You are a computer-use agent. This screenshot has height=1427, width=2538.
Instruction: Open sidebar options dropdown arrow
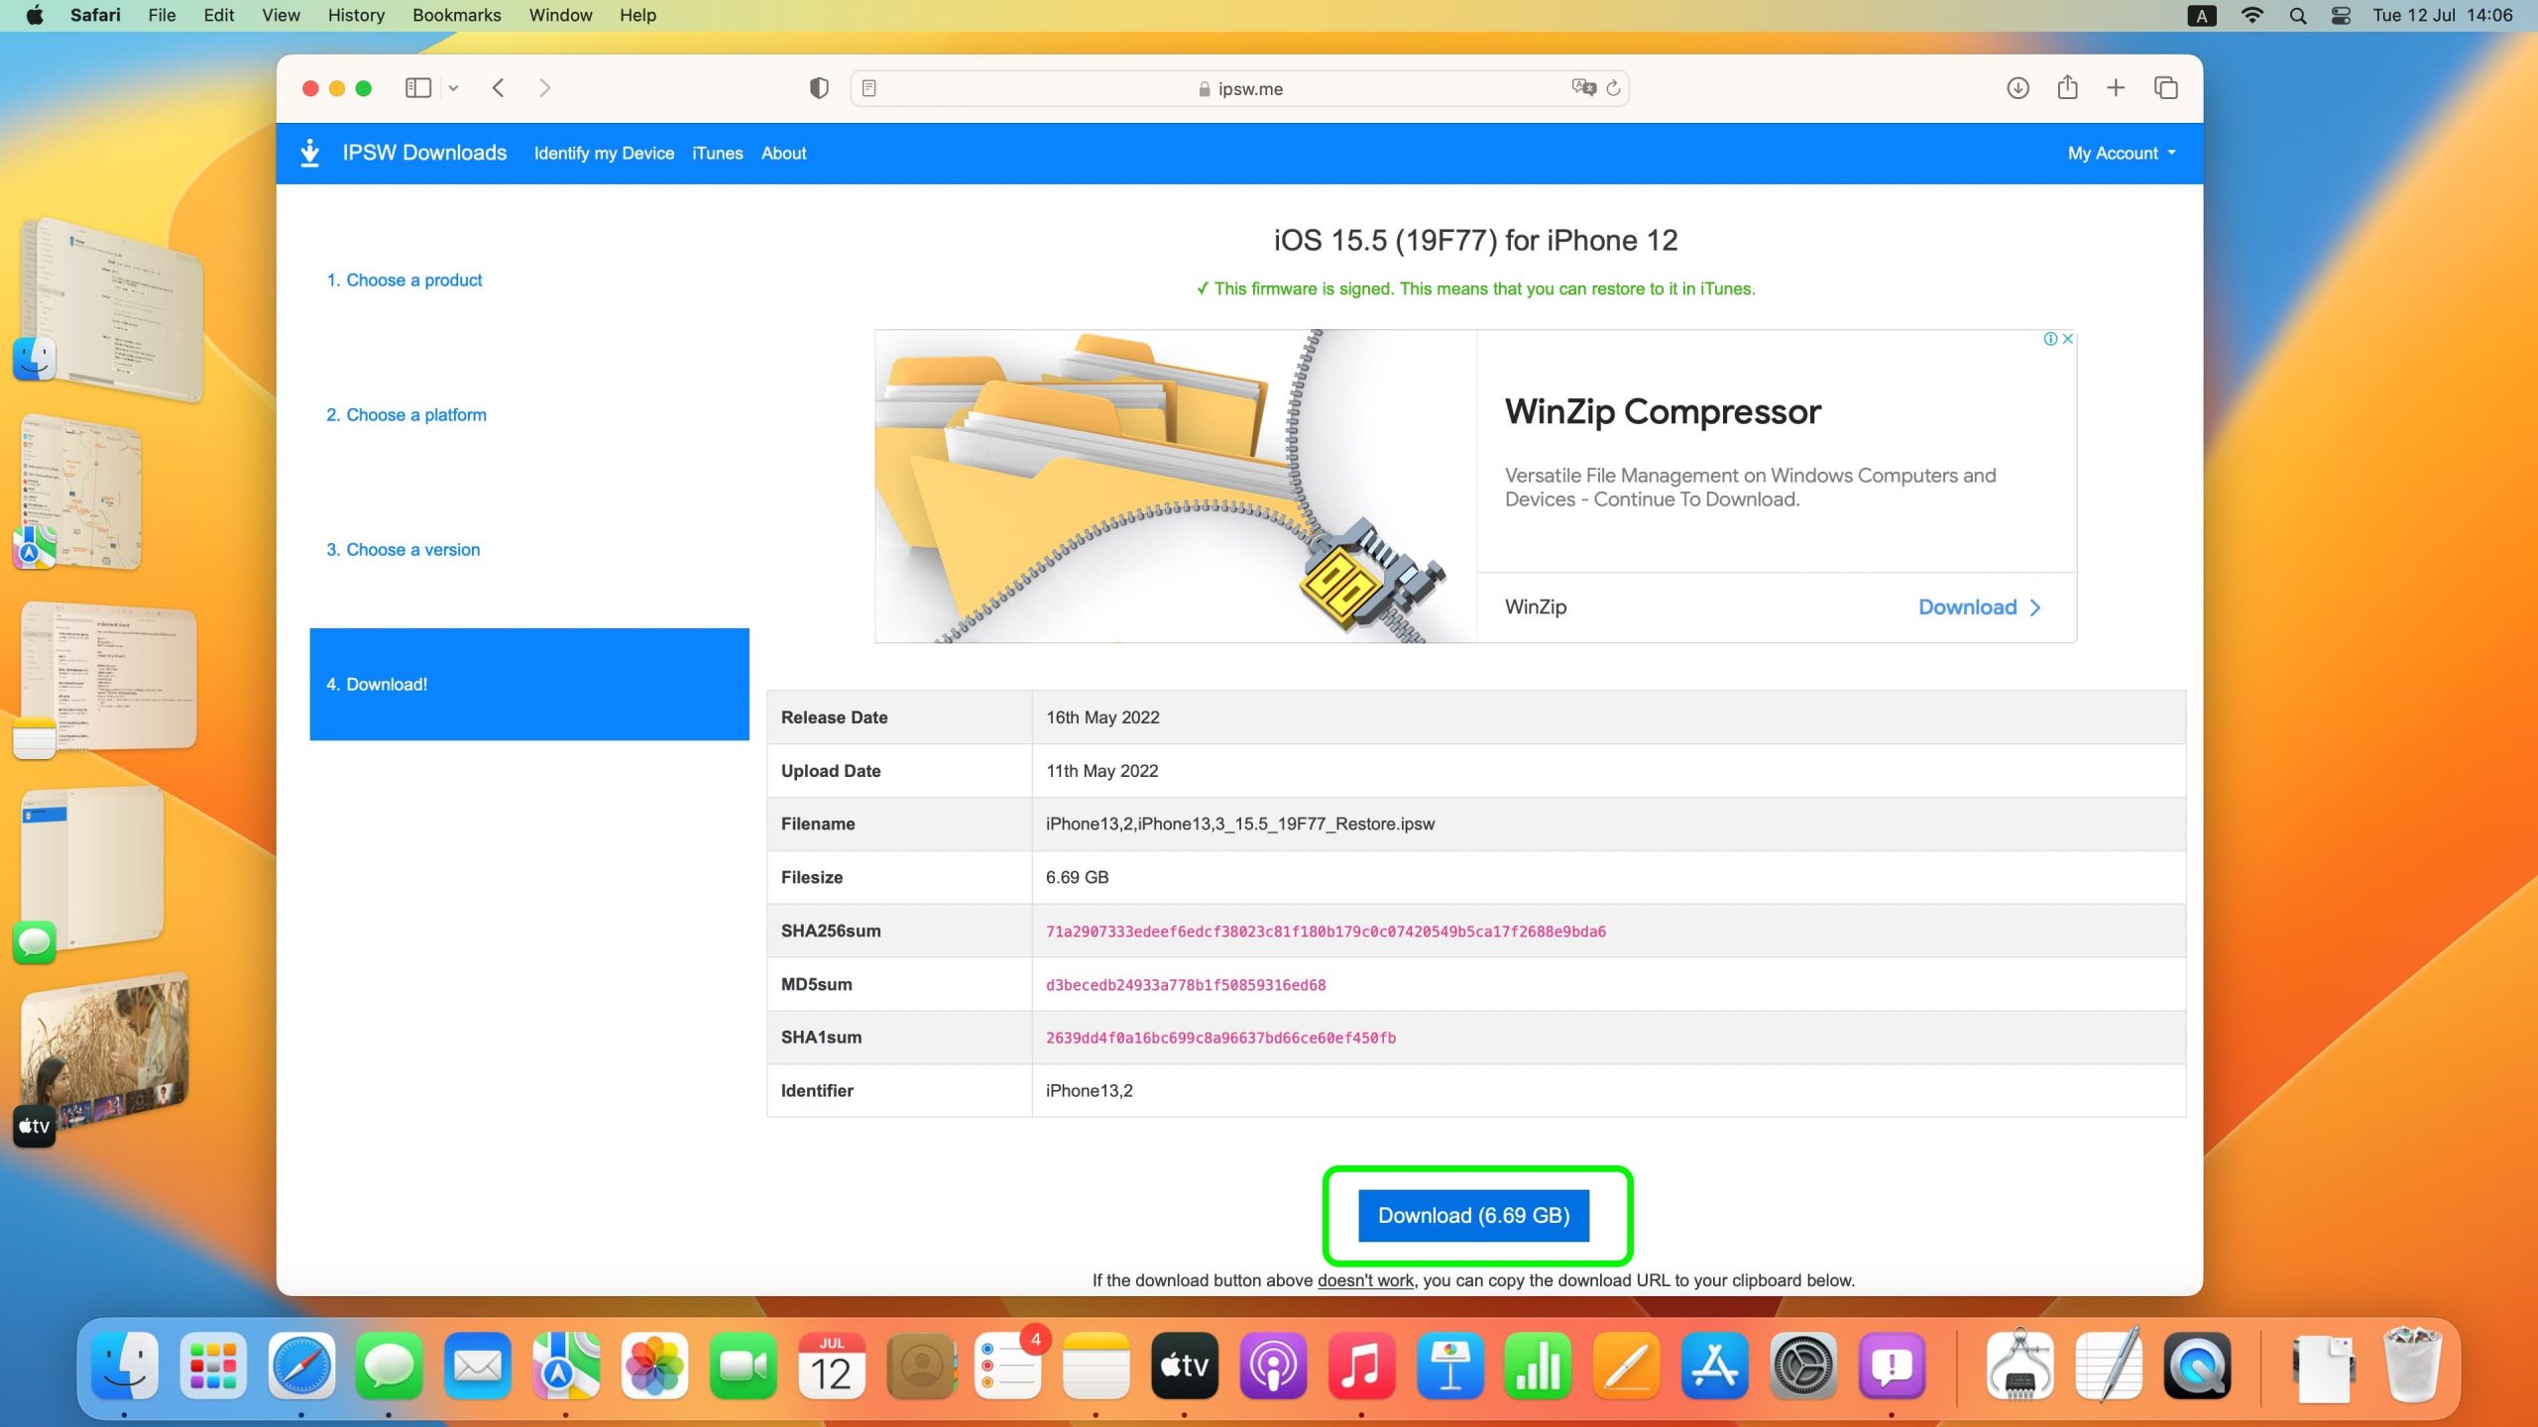click(453, 88)
